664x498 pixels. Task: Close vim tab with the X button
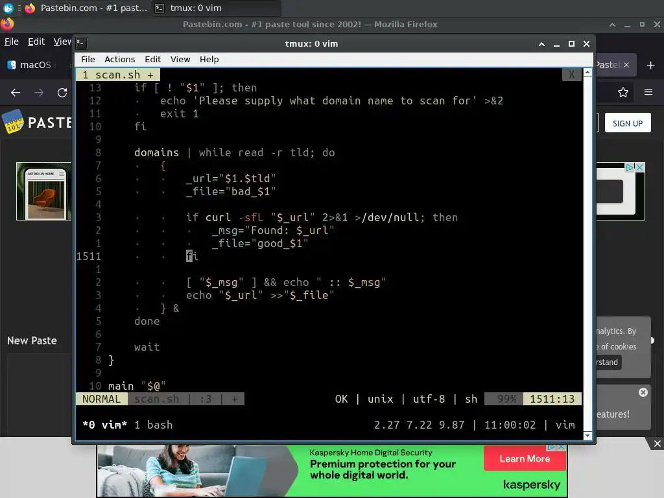(571, 75)
